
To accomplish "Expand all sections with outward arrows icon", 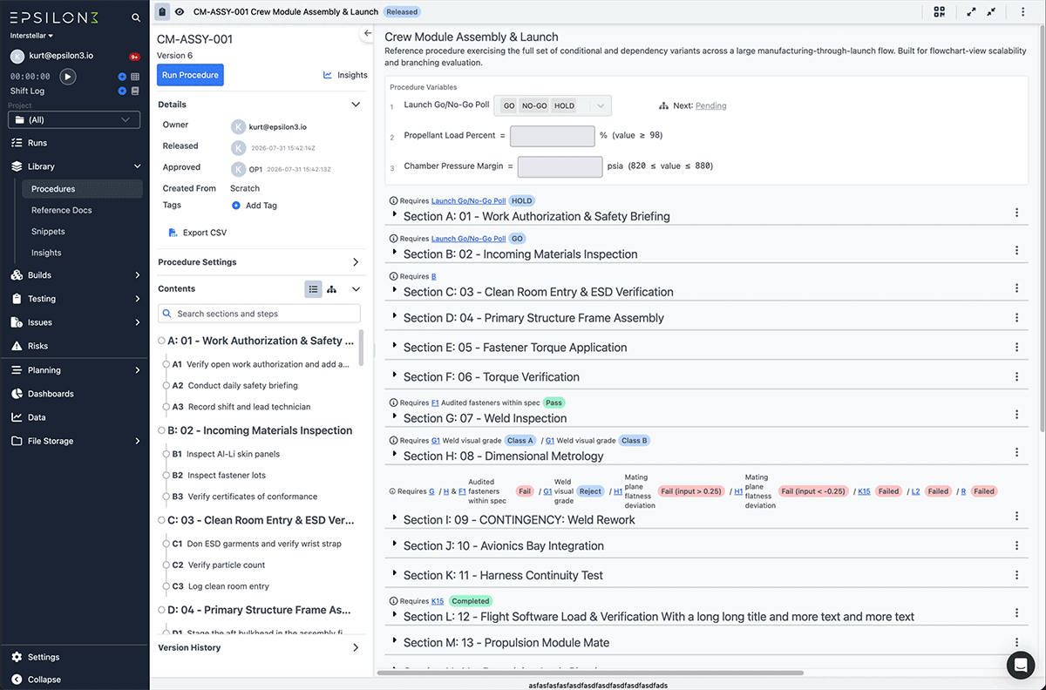I will tap(971, 12).
